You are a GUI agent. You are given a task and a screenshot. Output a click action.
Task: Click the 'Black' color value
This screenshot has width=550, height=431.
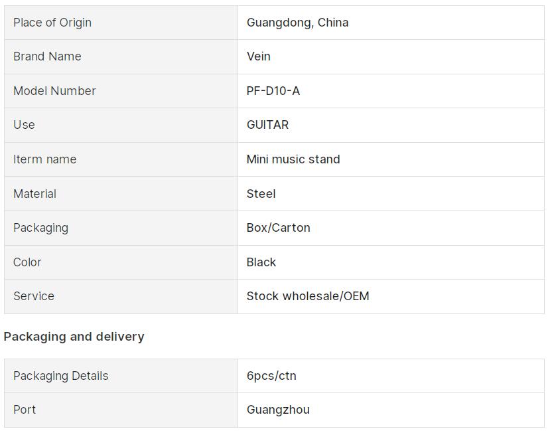coord(261,262)
